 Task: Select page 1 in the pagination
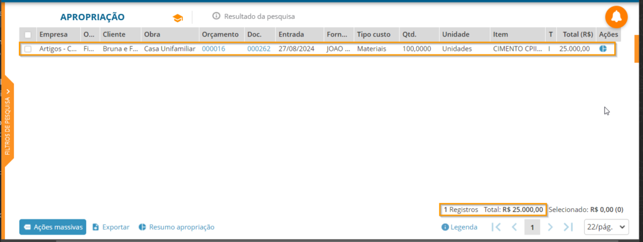[x=532, y=227]
